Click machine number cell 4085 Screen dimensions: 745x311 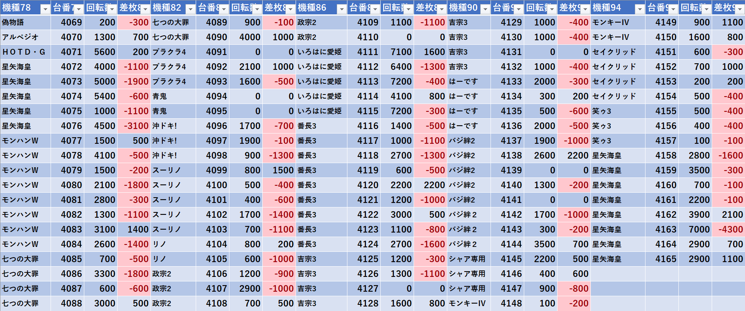click(x=67, y=259)
